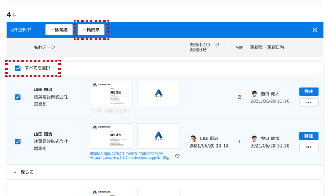Open the more options menu in Ver 2 row

pyautogui.click(x=308, y=102)
